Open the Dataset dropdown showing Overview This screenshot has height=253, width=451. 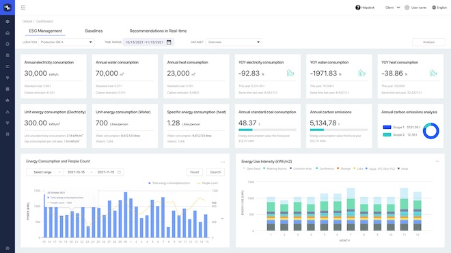point(234,42)
